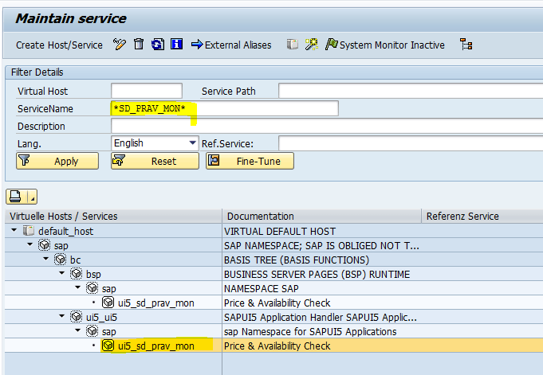Image resolution: width=543 pixels, height=375 pixels.
Task: Open External Aliases
Action: (231, 45)
